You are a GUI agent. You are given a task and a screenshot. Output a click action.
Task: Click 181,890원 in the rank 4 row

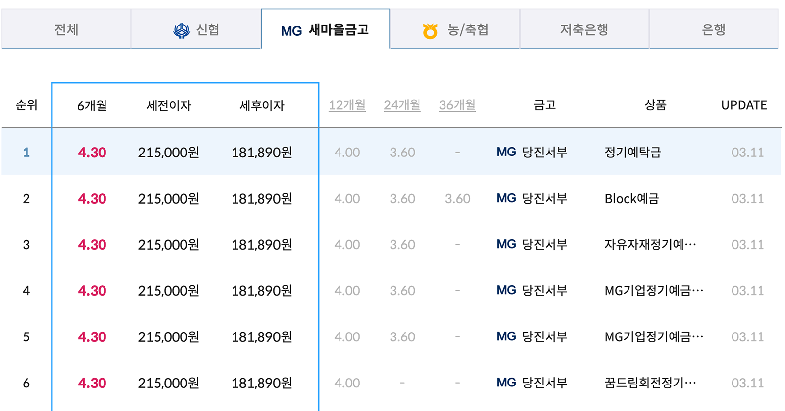[x=262, y=290]
